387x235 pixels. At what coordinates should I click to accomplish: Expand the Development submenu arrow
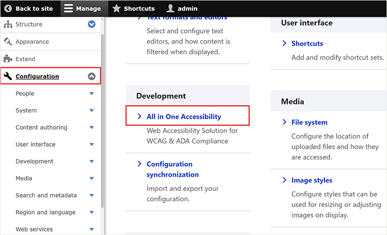91,161
